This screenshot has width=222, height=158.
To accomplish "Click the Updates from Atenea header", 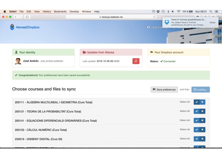I will click(x=111, y=52).
